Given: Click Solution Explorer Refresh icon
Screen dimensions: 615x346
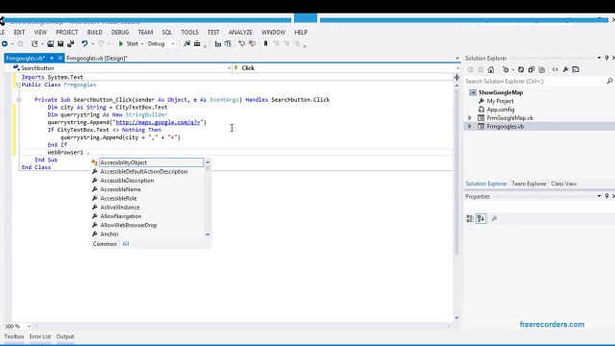Looking at the screenshot, I should (x=521, y=69).
